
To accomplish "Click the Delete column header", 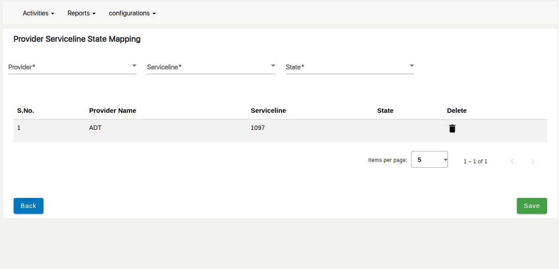I will (457, 111).
